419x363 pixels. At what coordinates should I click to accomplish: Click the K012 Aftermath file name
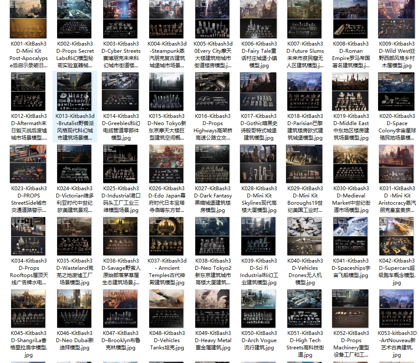click(29, 127)
